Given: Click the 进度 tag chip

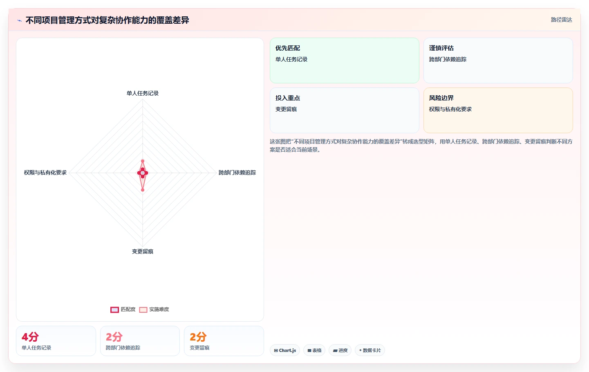Looking at the screenshot, I should coord(340,350).
